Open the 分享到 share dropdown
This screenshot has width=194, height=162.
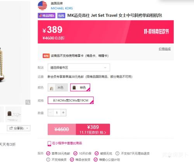click(19, 128)
